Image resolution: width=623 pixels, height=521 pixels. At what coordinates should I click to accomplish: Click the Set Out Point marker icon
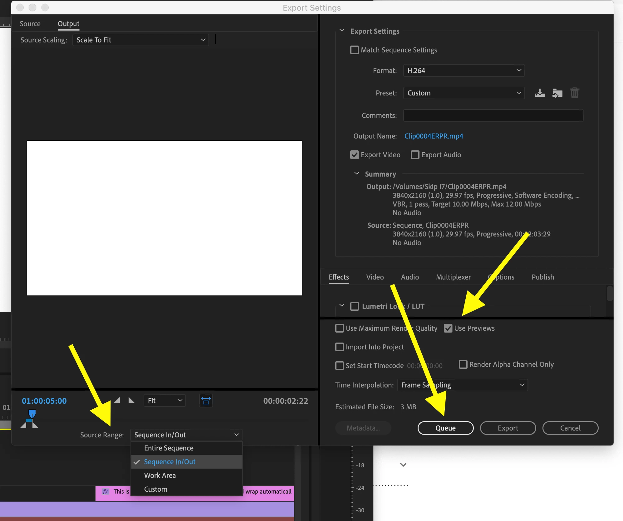pyautogui.click(x=131, y=400)
